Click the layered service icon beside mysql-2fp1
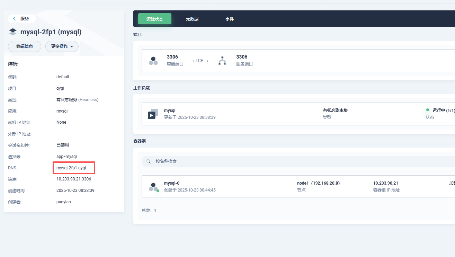 click(13, 32)
